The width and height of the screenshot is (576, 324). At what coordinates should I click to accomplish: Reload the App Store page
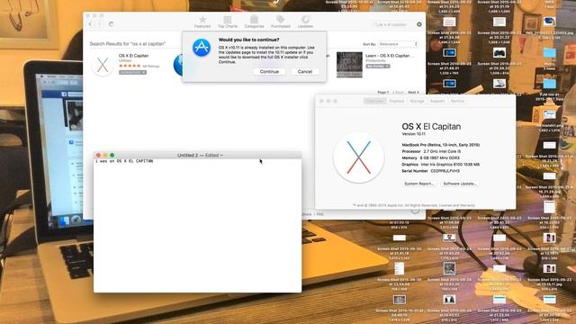(x=111, y=24)
